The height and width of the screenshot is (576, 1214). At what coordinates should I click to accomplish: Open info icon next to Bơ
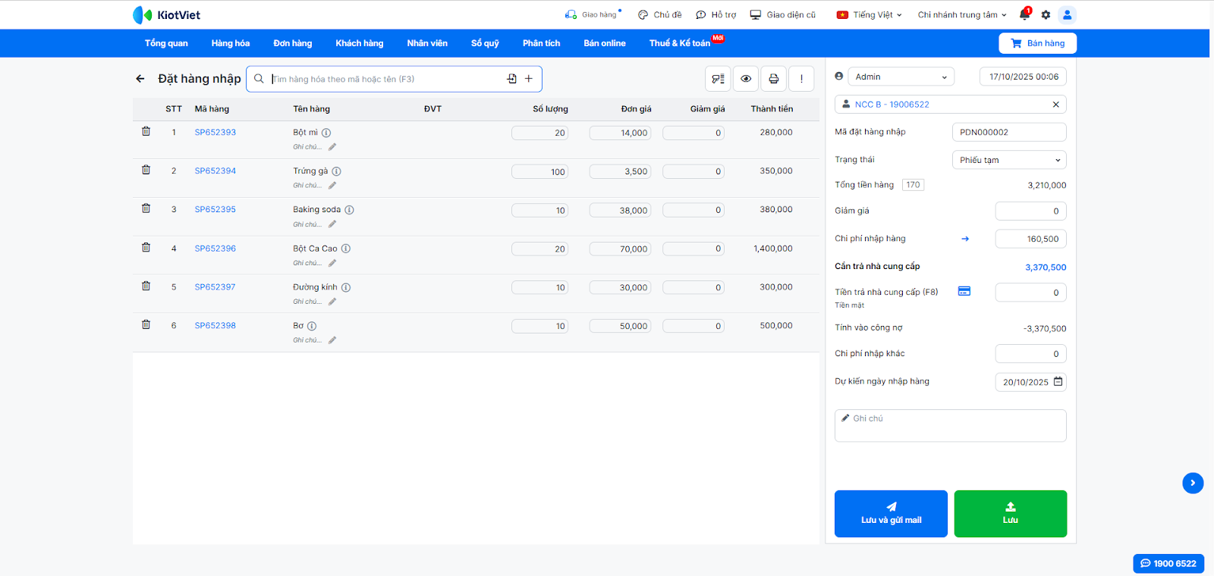tap(312, 326)
